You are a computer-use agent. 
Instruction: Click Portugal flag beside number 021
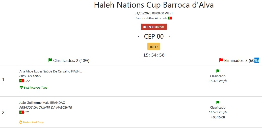(x=21, y=112)
